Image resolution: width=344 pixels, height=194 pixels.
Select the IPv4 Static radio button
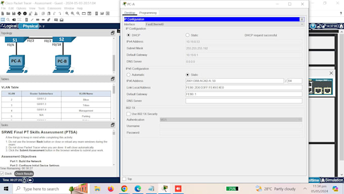[187, 35]
